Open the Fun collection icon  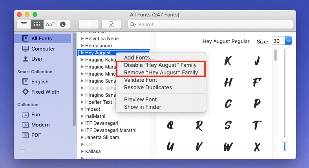pos(25,115)
